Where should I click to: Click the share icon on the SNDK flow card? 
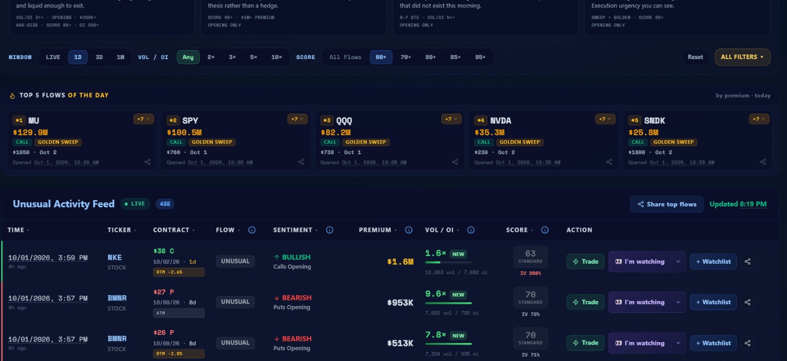[763, 162]
